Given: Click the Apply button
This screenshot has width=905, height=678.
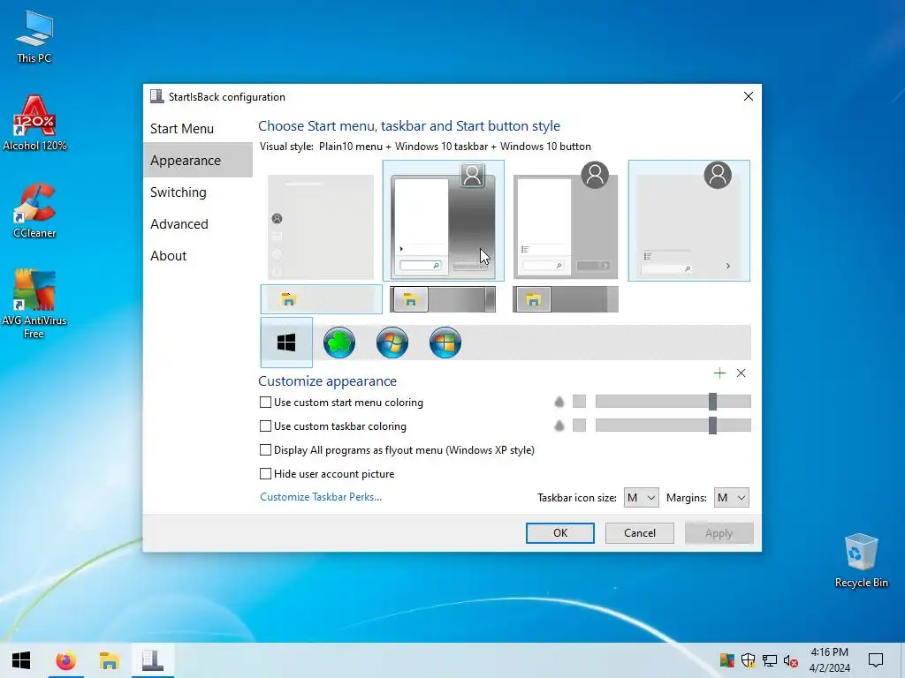Looking at the screenshot, I should [719, 532].
